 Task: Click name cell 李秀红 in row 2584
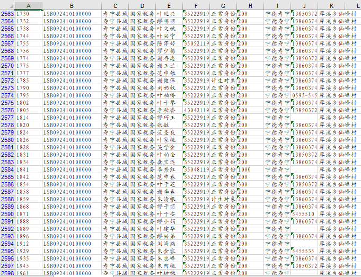coord(169,169)
